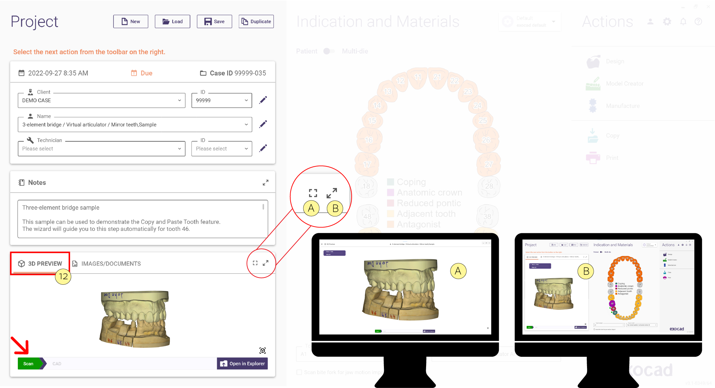Reset view with the focus cube icon
715x388 pixels.
pos(263,351)
